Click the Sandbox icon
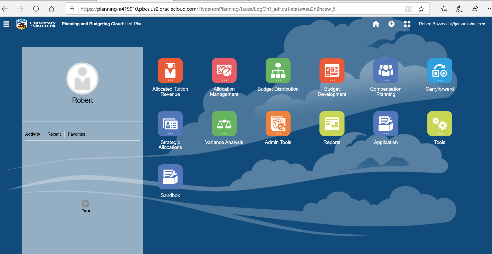The image size is (492, 254). click(170, 177)
